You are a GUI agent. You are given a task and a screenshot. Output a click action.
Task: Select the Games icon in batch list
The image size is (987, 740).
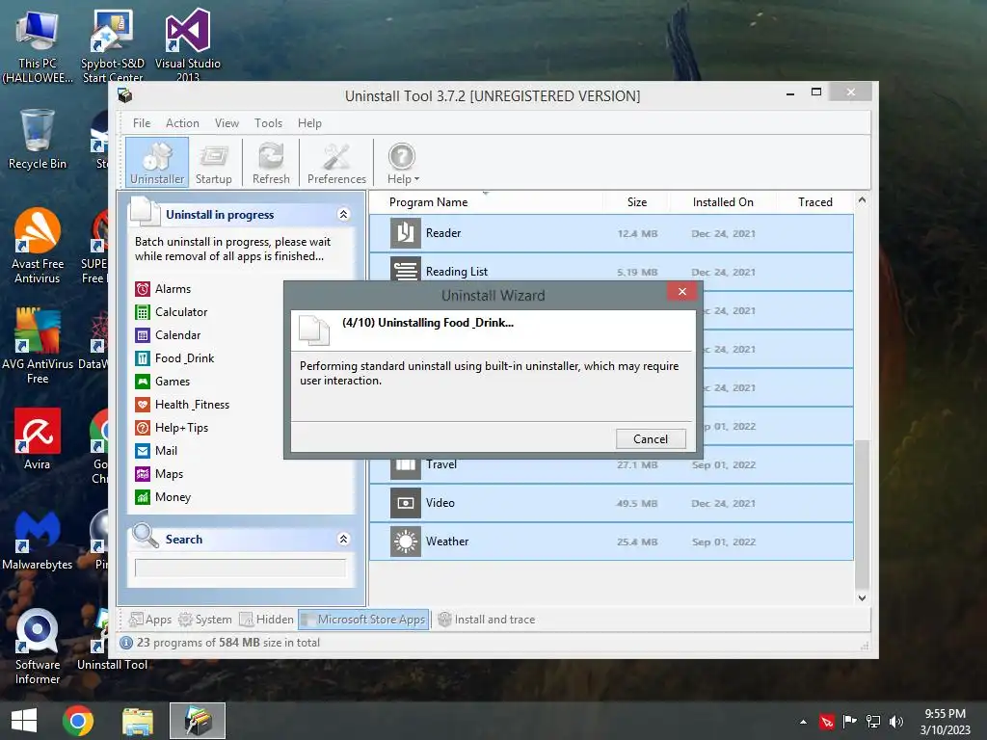click(143, 382)
